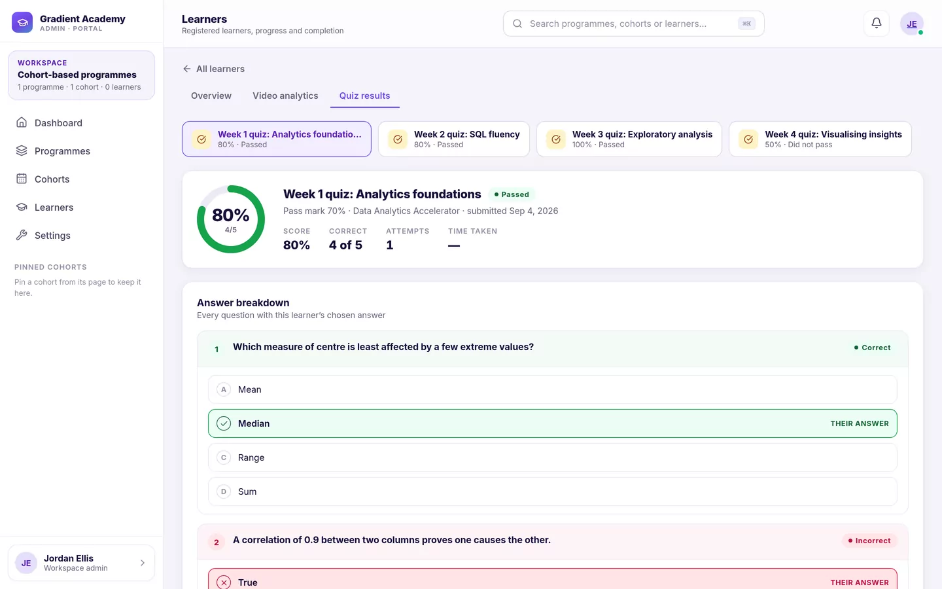942x589 pixels.
Task: Click the THEIR ANSWER label on Median
Action: tap(860, 423)
